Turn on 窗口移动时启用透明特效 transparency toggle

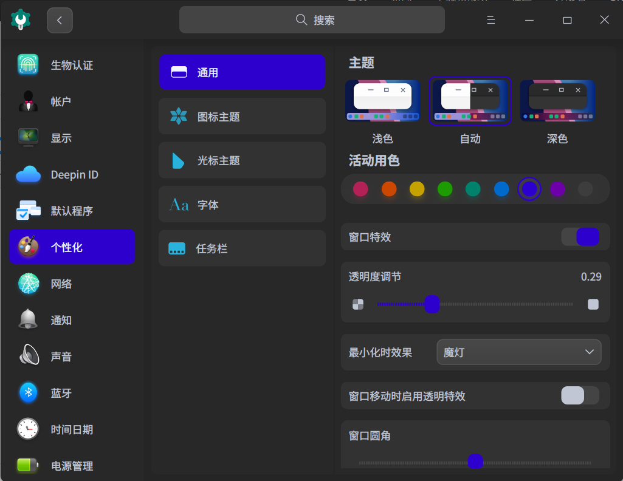[580, 395]
